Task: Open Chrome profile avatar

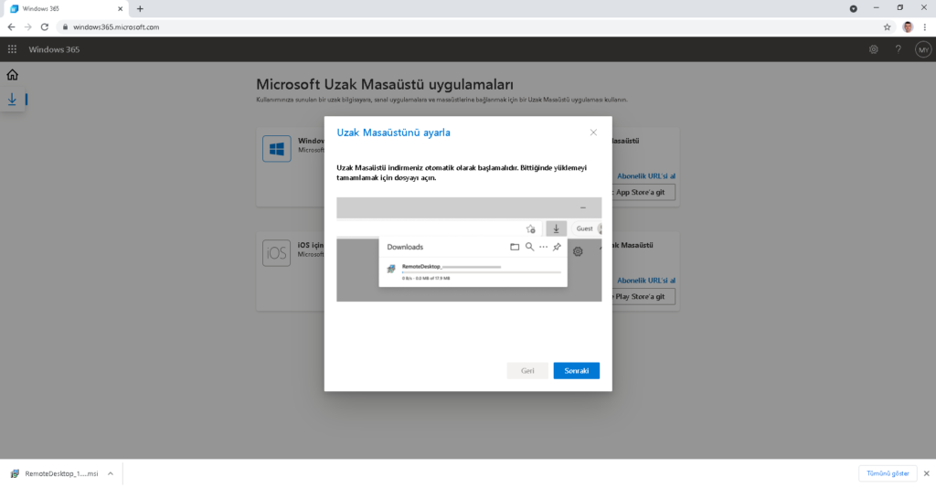Action: (x=908, y=27)
